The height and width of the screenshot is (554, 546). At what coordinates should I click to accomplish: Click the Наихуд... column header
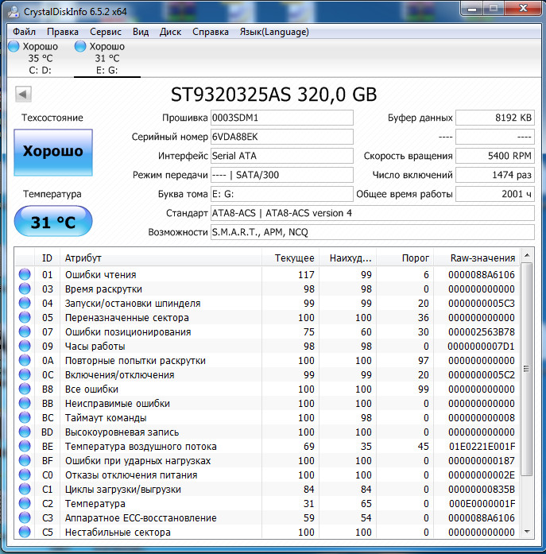coord(347,258)
